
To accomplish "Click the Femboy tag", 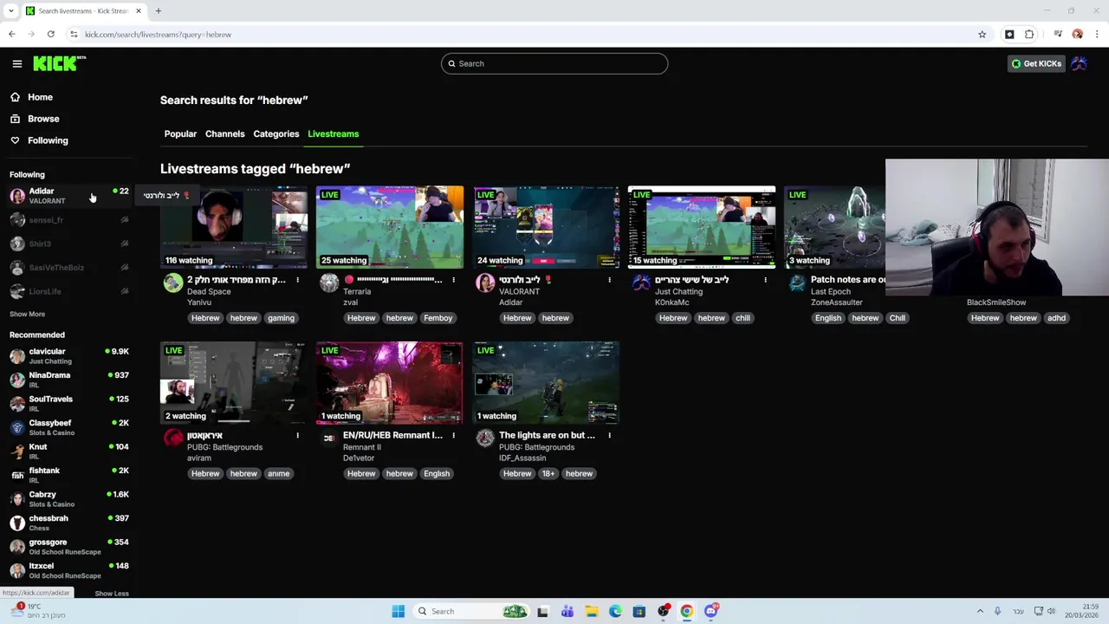I will pos(438,318).
